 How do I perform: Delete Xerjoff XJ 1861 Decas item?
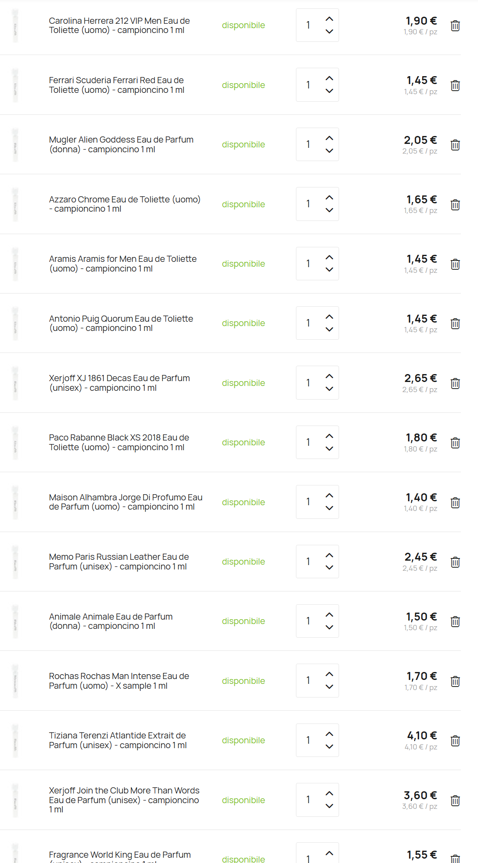coord(455,383)
